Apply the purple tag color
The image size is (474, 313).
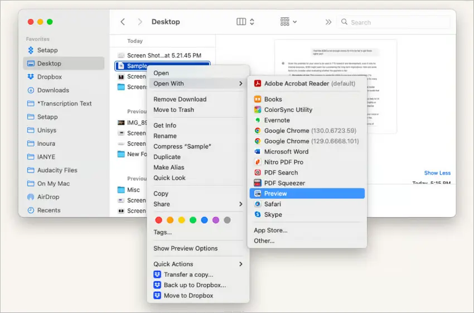point(216,220)
